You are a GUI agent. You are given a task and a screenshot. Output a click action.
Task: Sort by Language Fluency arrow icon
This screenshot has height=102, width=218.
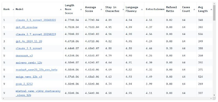tap(142, 9)
